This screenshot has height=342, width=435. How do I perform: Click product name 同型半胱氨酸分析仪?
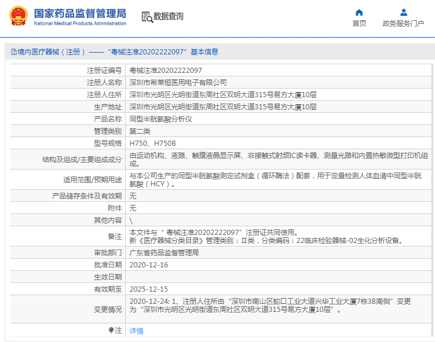160,119
